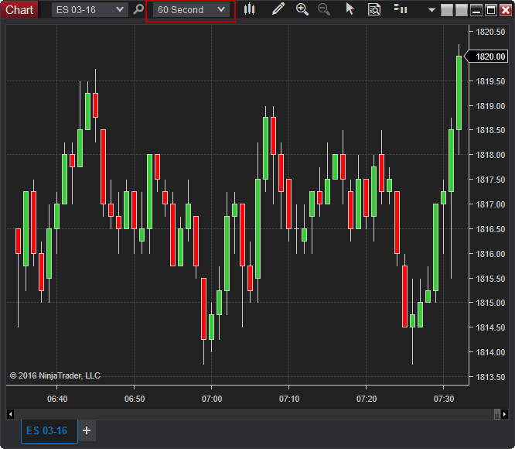
Task: Click the zoom out magnifier icon
Action: [x=324, y=9]
